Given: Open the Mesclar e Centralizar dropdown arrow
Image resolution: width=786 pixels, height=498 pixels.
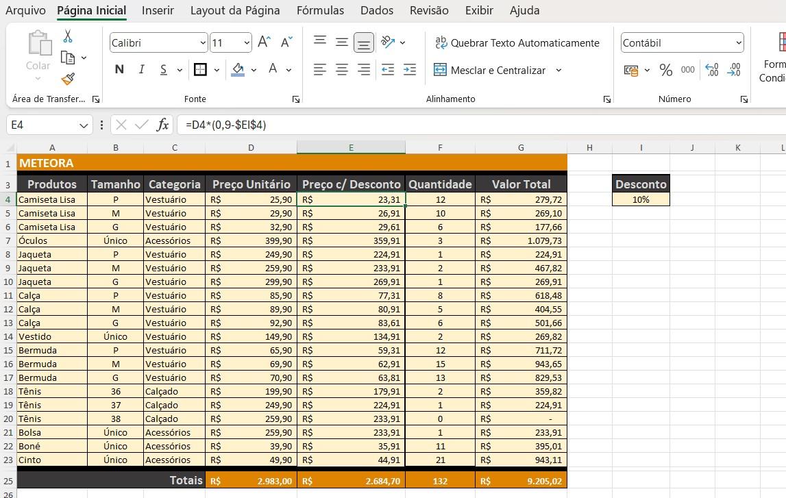Looking at the screenshot, I should (558, 70).
